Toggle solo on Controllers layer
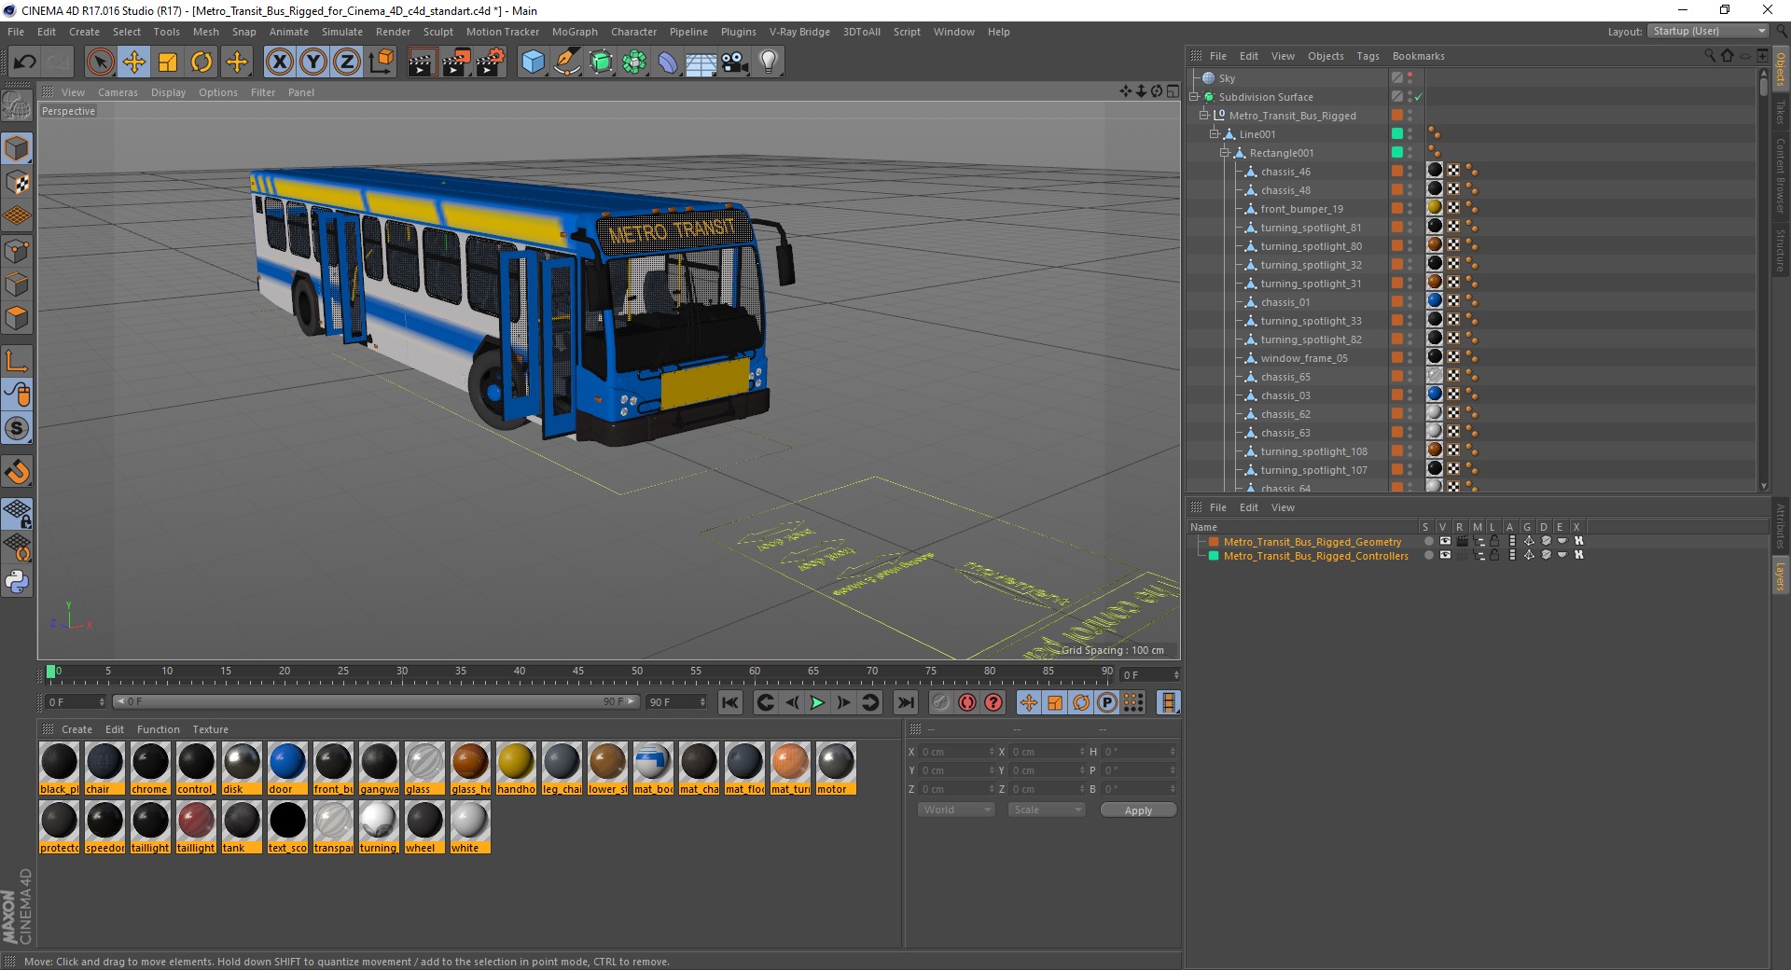1791x970 pixels. coord(1428,555)
